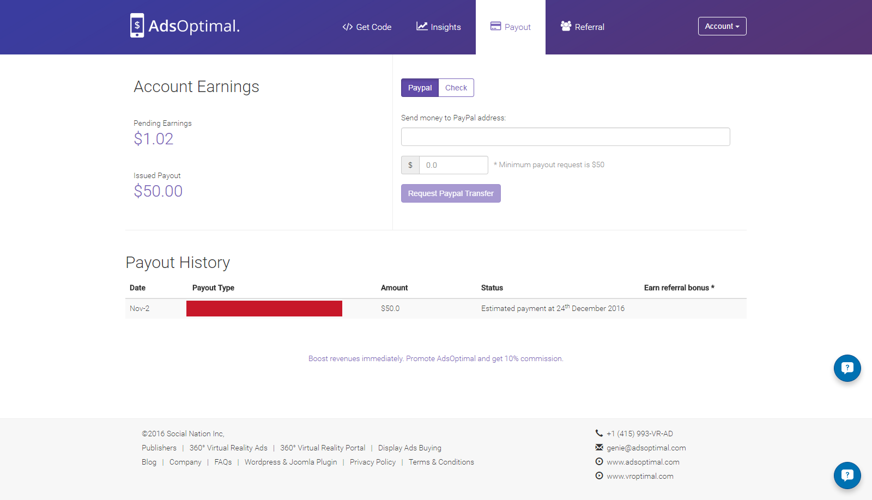Click the Referral people icon
872x500 pixels.
point(566,26)
